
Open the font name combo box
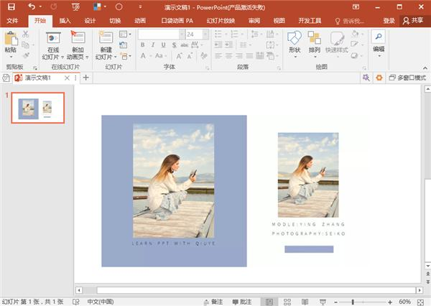coord(162,34)
